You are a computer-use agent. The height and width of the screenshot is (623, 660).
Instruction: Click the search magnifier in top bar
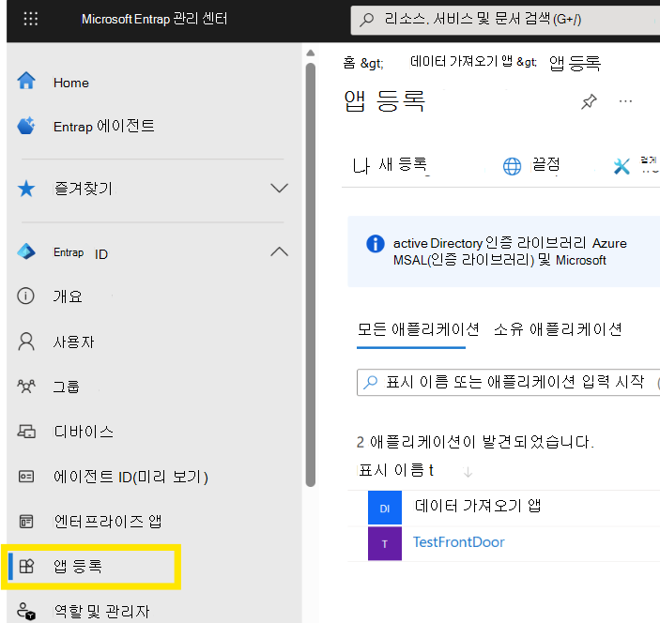coord(367,20)
